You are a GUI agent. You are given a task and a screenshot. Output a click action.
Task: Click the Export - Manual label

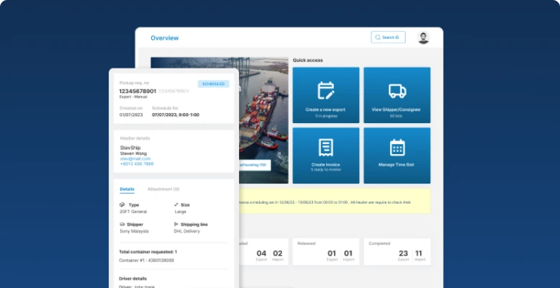(133, 96)
